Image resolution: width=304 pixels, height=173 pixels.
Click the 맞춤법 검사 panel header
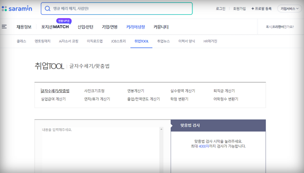coord(218,125)
